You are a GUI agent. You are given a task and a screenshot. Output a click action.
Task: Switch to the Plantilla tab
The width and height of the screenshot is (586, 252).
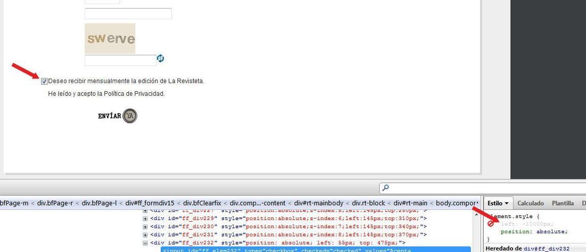(563, 204)
